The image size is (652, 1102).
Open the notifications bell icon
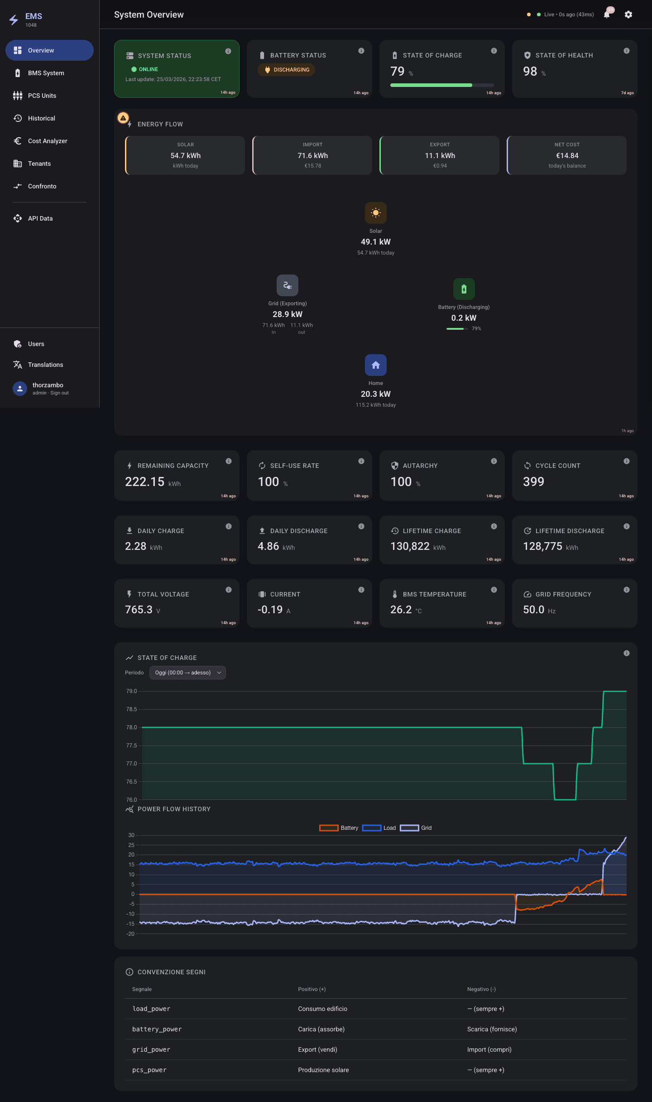(607, 14)
